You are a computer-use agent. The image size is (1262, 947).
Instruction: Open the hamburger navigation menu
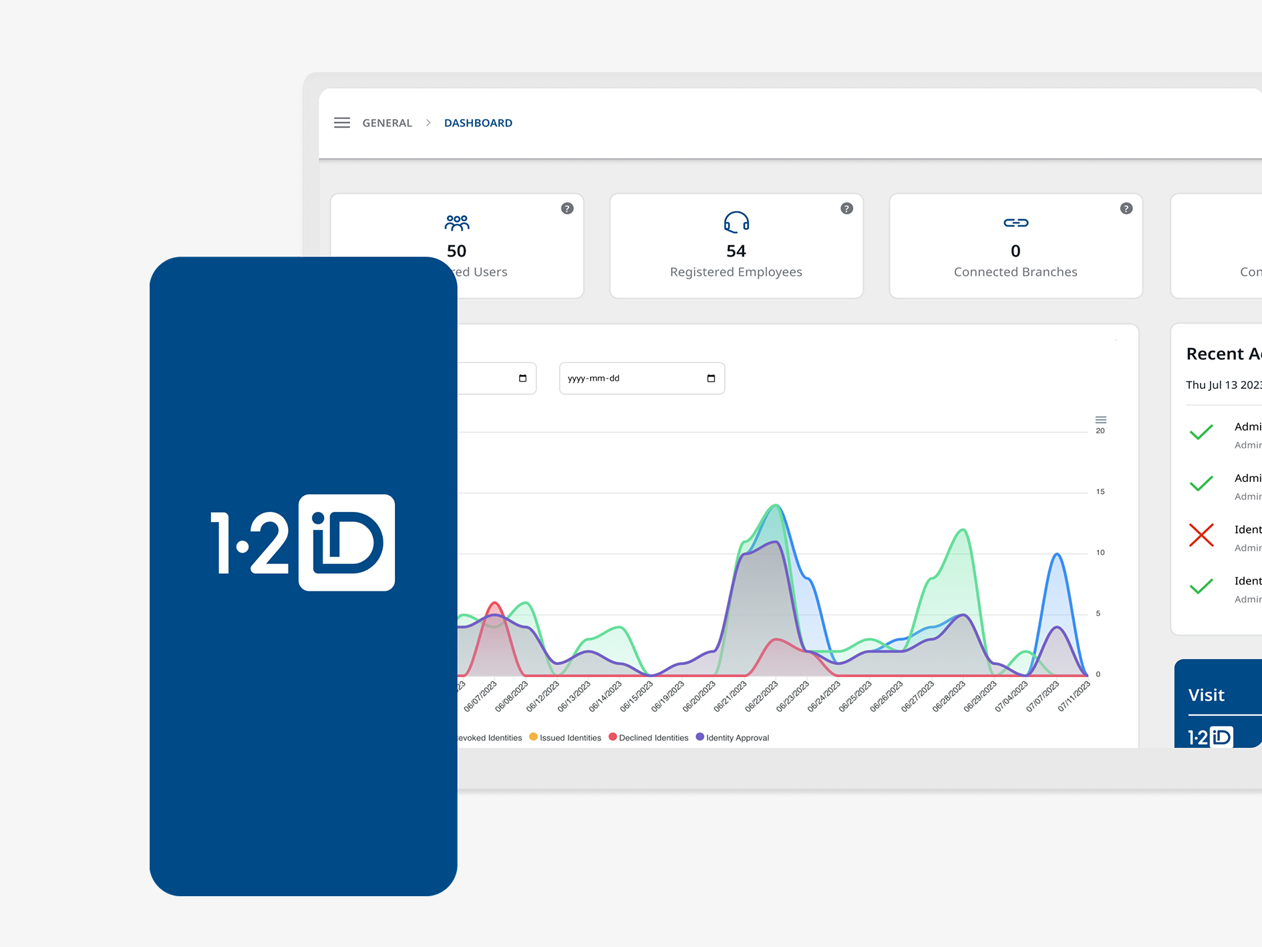click(x=341, y=123)
